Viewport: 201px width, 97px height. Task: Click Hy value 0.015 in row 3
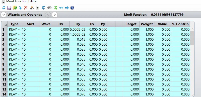coord(78,39)
